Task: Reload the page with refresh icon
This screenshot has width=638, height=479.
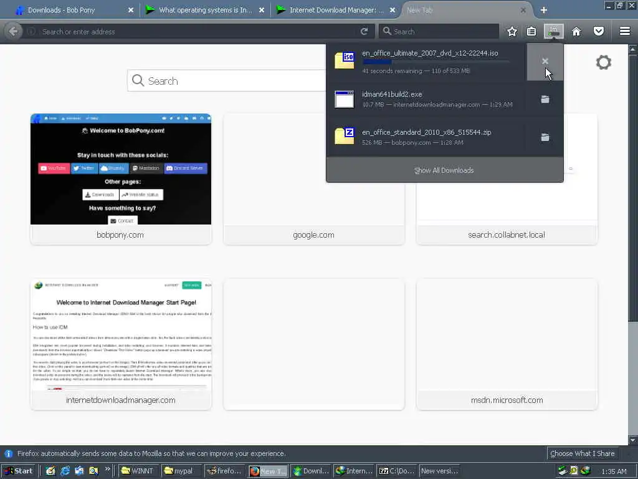Action: (364, 31)
